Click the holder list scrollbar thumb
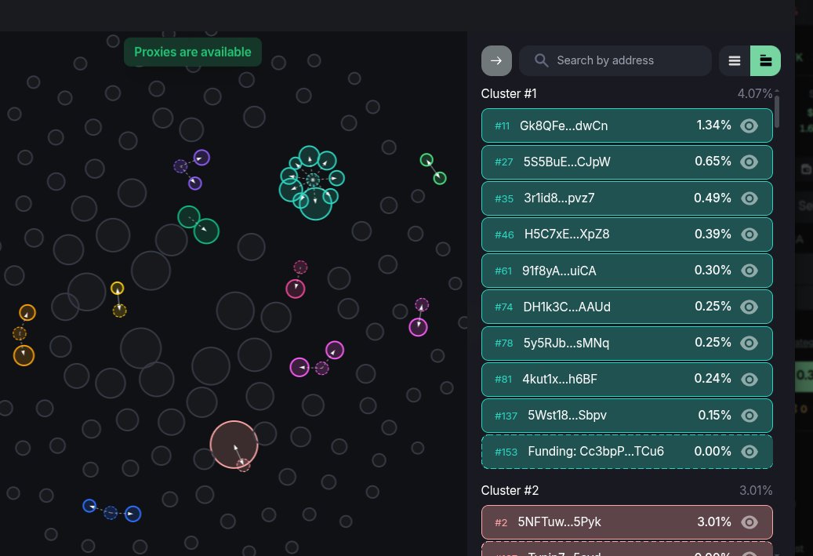 (777, 111)
